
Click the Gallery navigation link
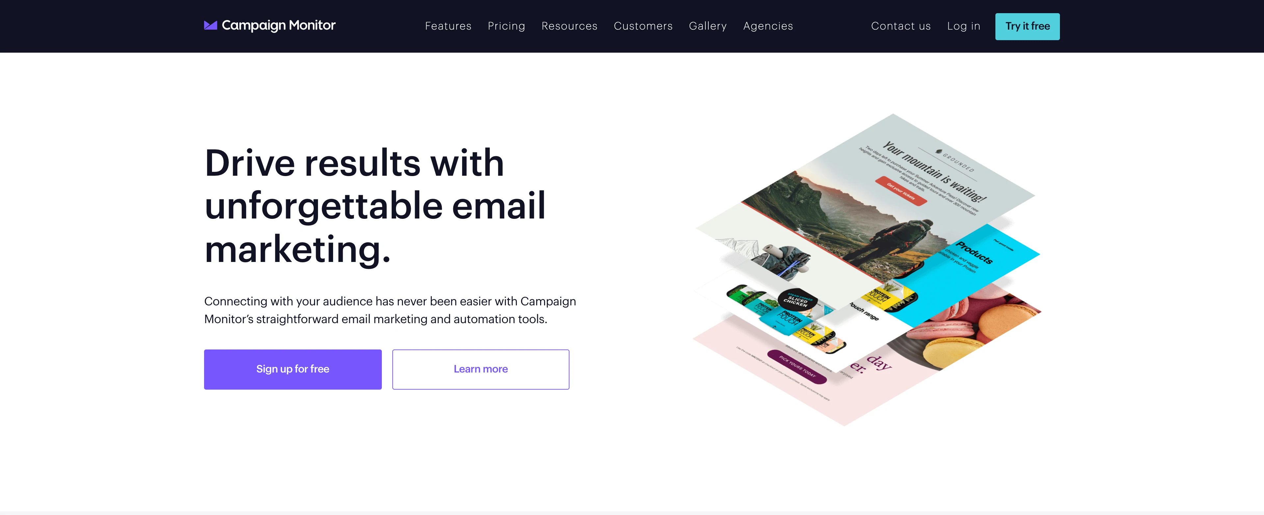click(x=708, y=26)
